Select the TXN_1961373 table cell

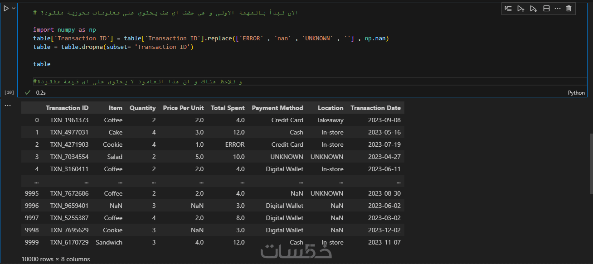click(69, 120)
